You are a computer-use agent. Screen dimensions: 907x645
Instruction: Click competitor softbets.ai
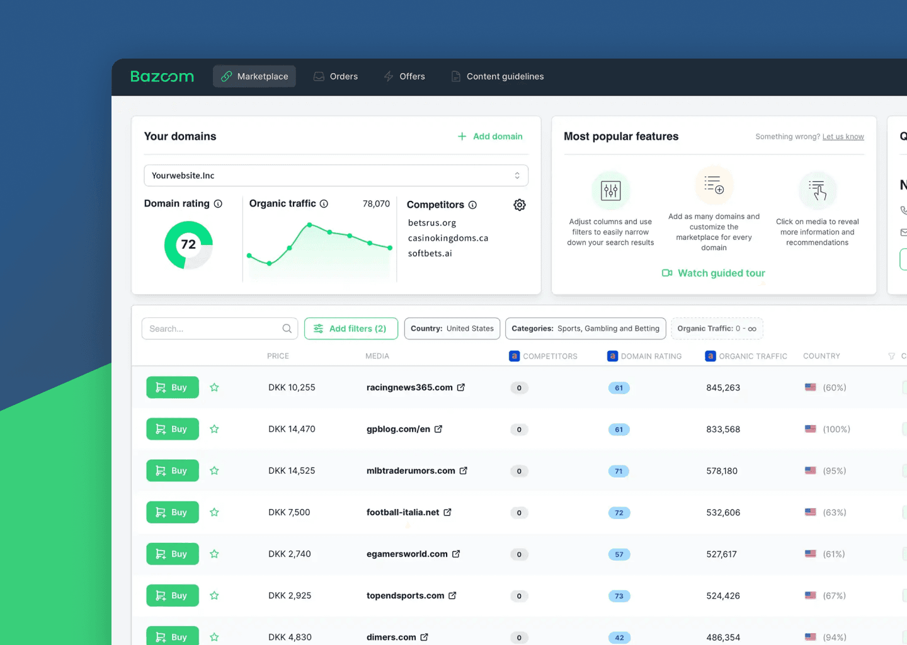430,253
